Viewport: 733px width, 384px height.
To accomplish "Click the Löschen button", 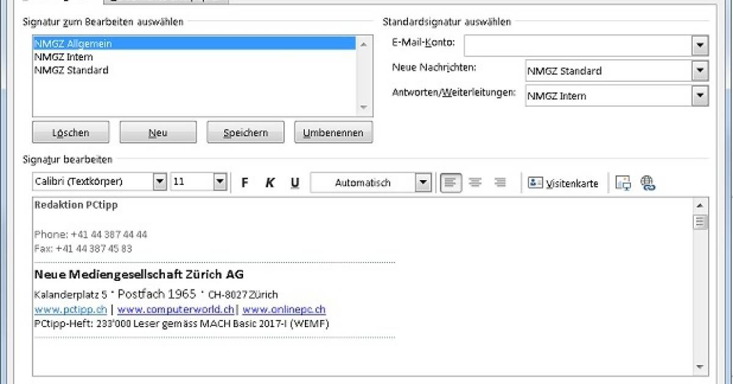I will pos(71,132).
